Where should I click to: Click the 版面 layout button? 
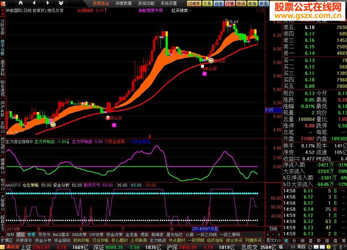[263, 3]
